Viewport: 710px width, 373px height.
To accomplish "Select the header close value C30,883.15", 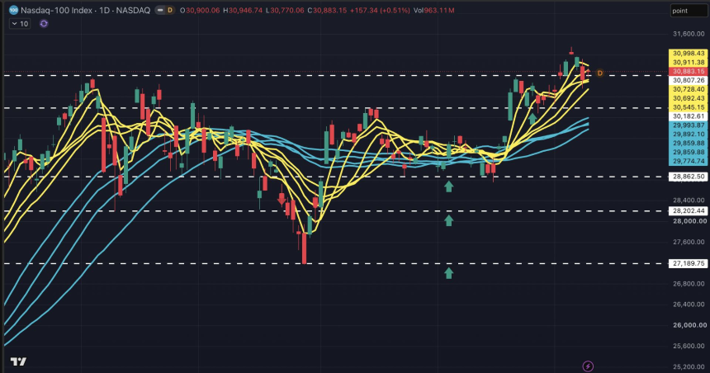I will 327,10.
